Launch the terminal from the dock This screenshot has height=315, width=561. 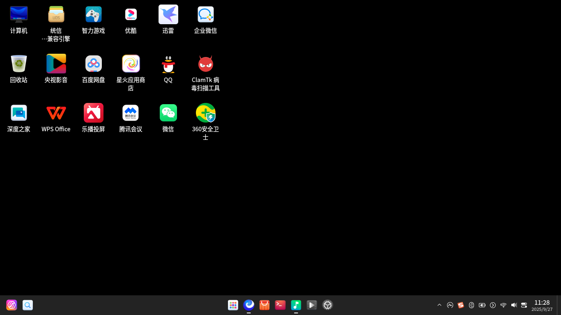tap(280, 305)
